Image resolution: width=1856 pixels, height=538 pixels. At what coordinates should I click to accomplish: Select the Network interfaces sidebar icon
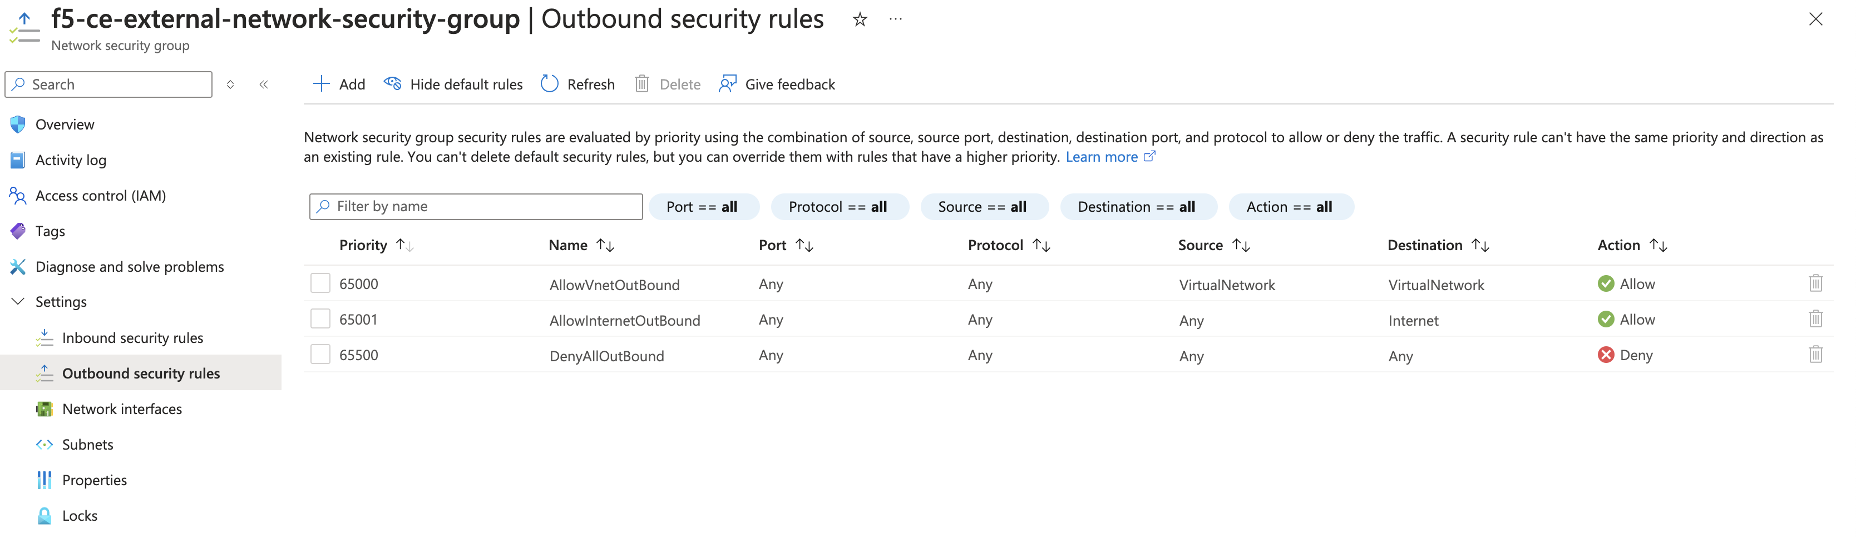tap(44, 409)
